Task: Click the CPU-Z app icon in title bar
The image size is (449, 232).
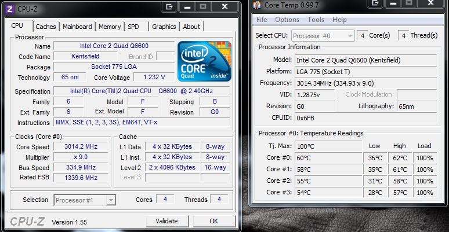Action: (x=10, y=9)
